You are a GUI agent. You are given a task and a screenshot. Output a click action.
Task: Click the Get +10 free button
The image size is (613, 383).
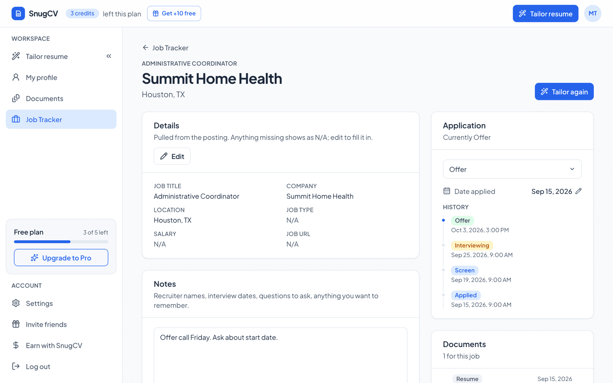click(174, 13)
